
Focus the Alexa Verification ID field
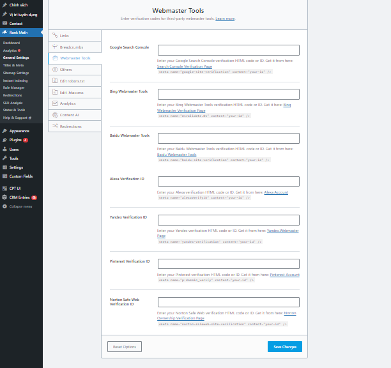(x=229, y=181)
